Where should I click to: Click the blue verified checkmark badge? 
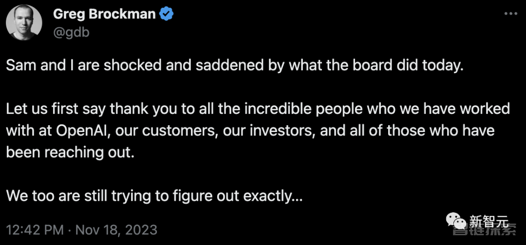point(166,14)
